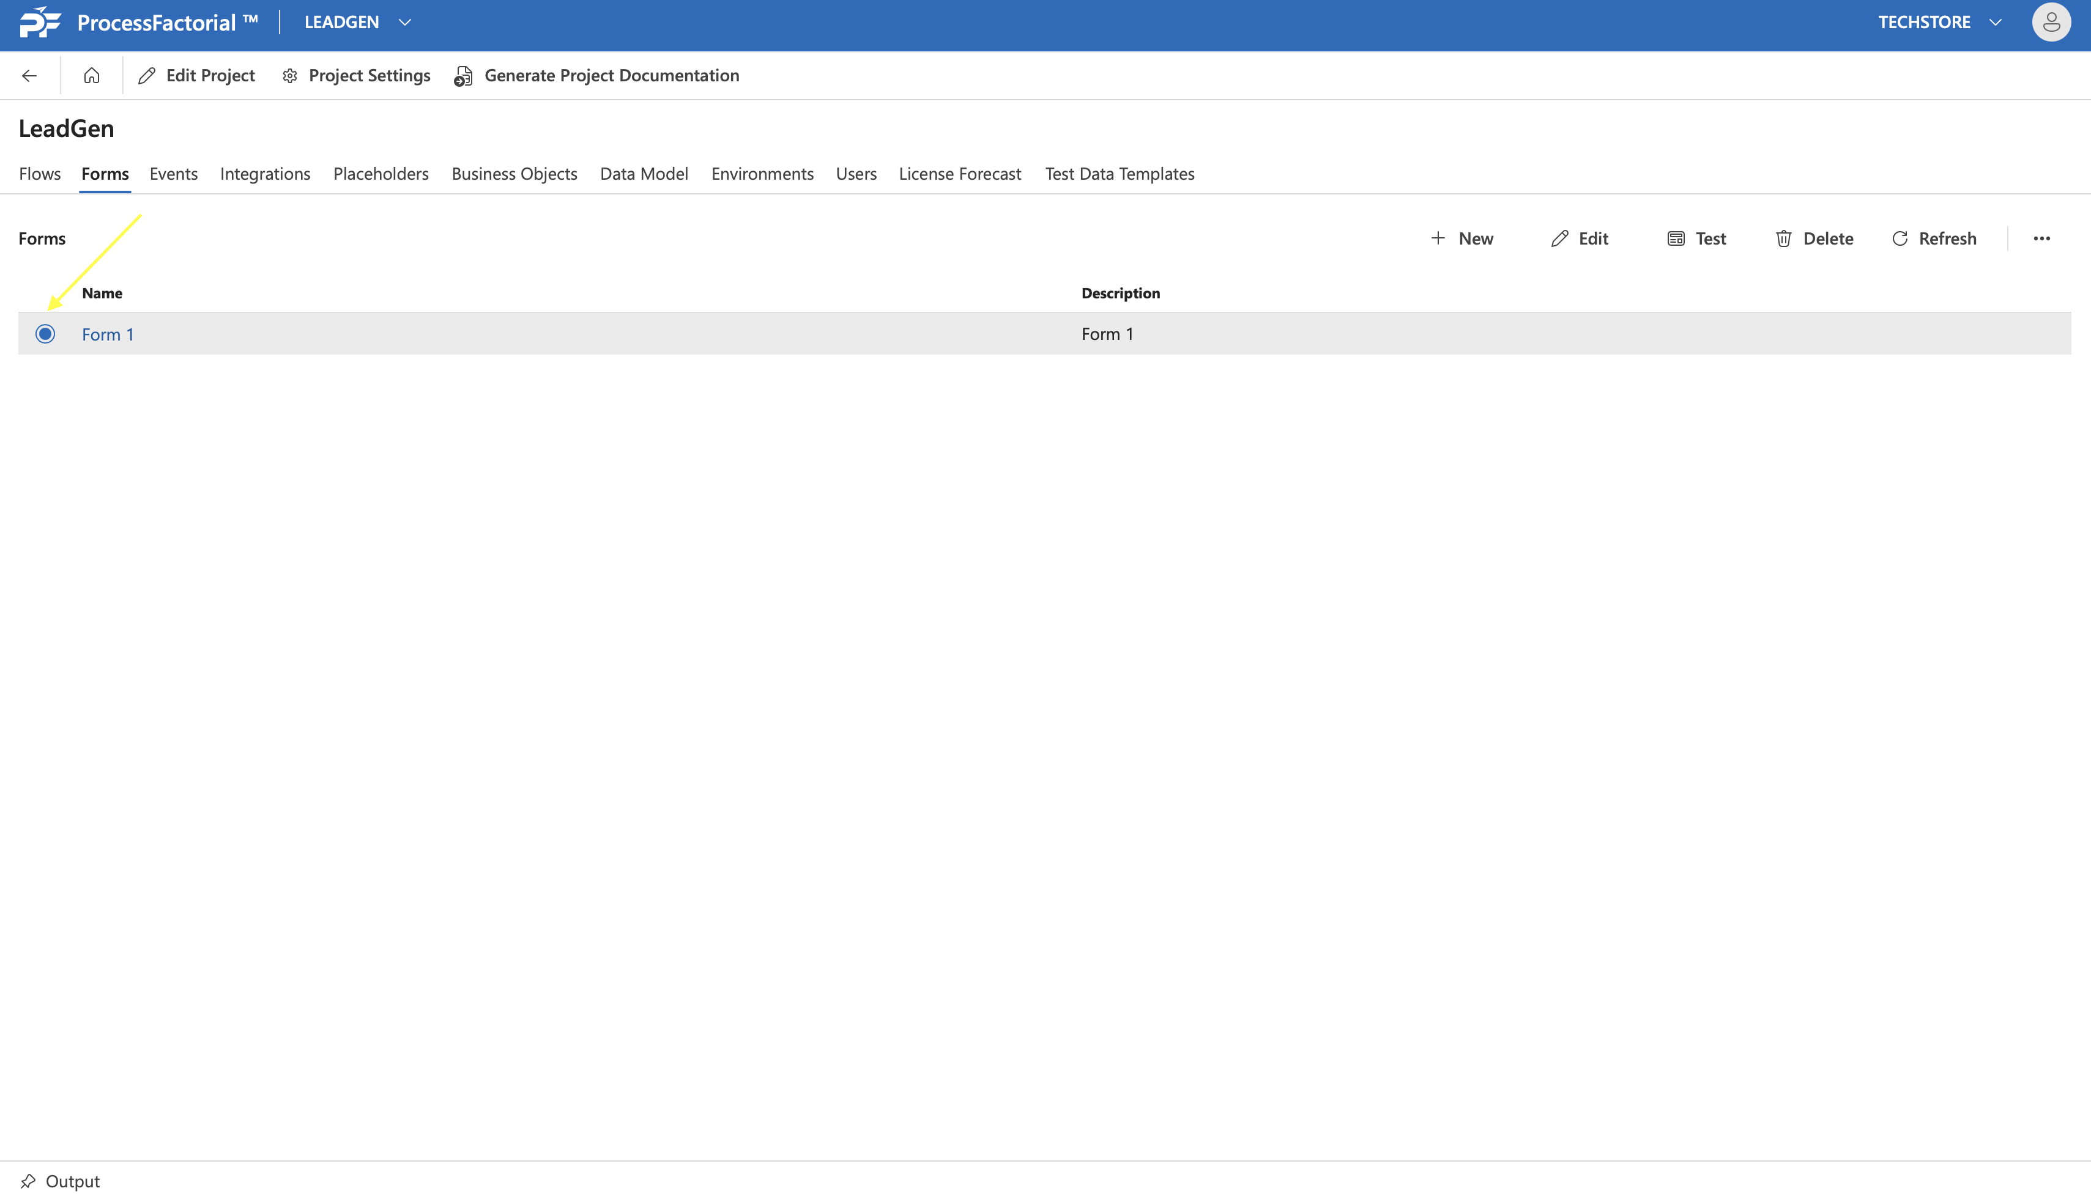Click the ProcessFactorial logo
This screenshot has width=2091, height=1202.
tap(40, 22)
